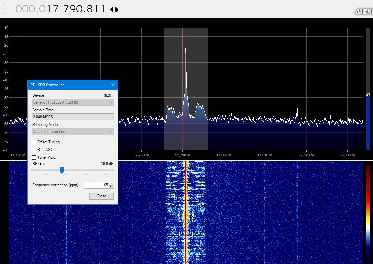Image resolution: width=373 pixels, height=264 pixels.
Task: Click the tuned frequency display 17.790.811
Action: [60, 9]
